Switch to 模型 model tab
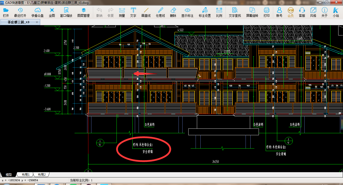 tap(9, 174)
